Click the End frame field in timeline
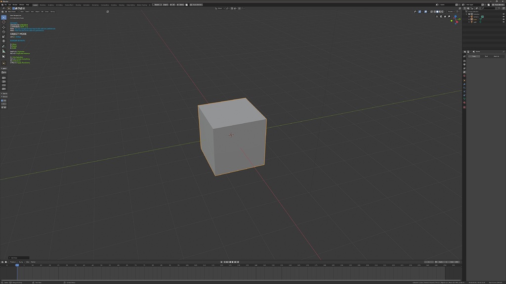 click(455, 262)
